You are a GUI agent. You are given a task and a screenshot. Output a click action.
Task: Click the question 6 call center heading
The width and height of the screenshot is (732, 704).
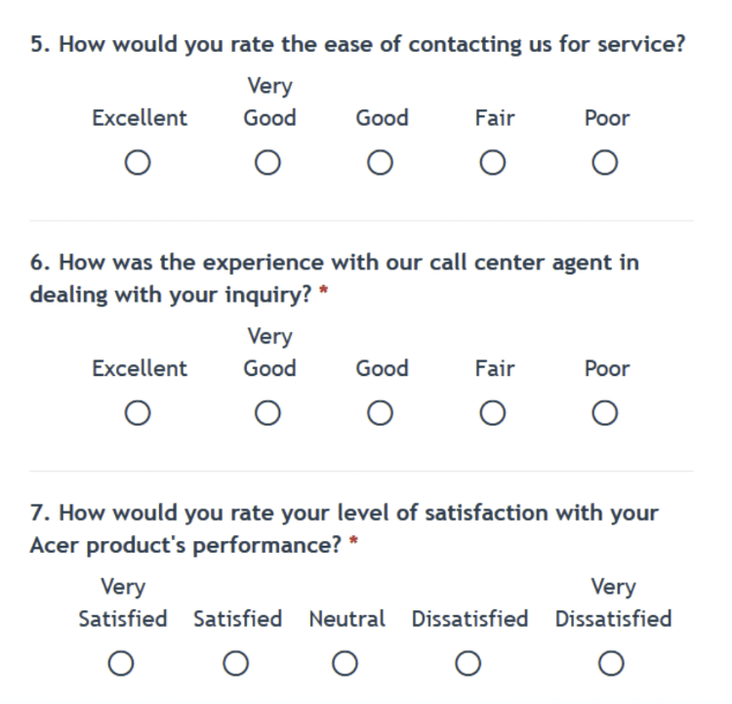[x=334, y=278]
